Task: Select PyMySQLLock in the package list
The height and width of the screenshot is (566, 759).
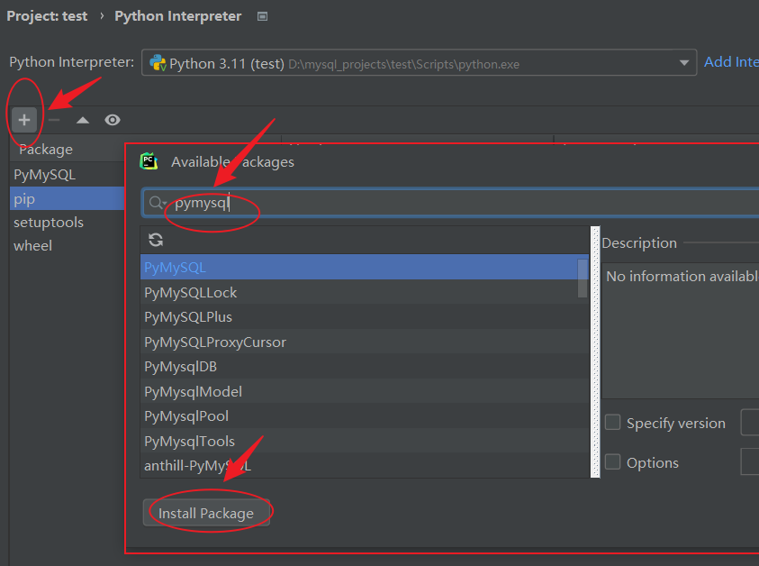Action: [365, 292]
